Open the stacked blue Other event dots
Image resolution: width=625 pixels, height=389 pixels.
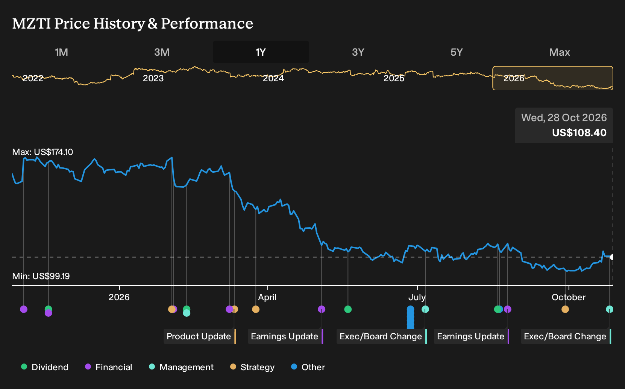click(x=410, y=317)
